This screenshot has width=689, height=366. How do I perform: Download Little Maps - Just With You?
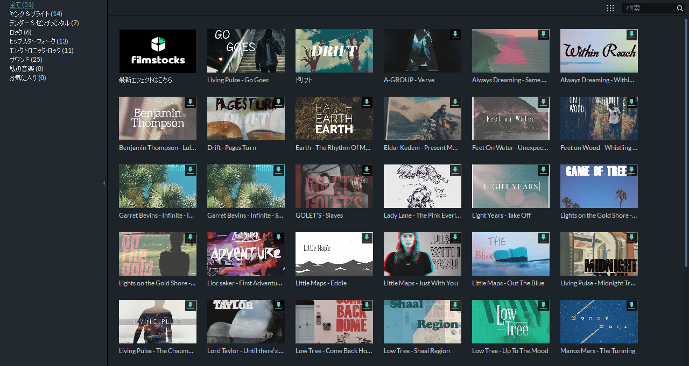coord(455,238)
